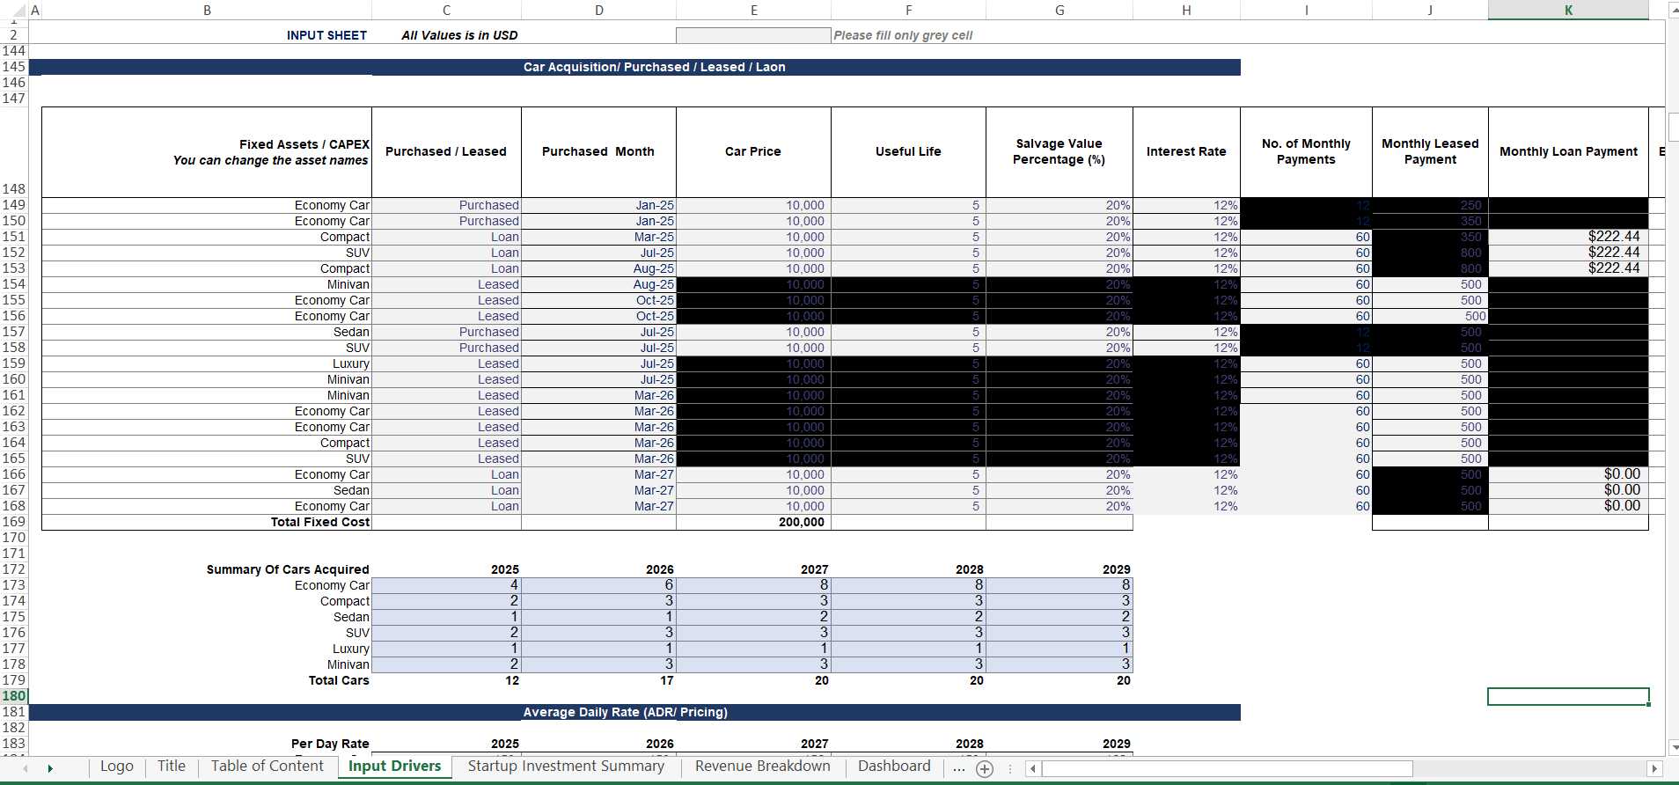Click 'Please fill only grey cell' note
This screenshot has width=1679, height=785.
pyautogui.click(x=903, y=35)
